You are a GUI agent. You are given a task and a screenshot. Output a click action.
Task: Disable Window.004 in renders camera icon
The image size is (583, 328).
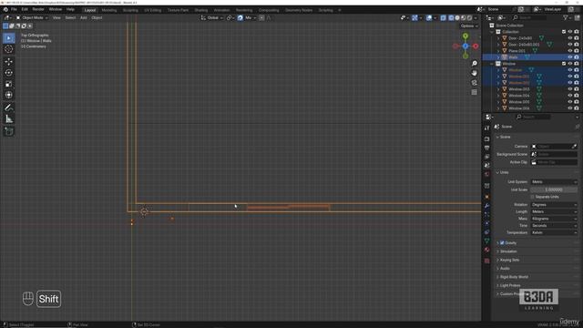[577, 96]
